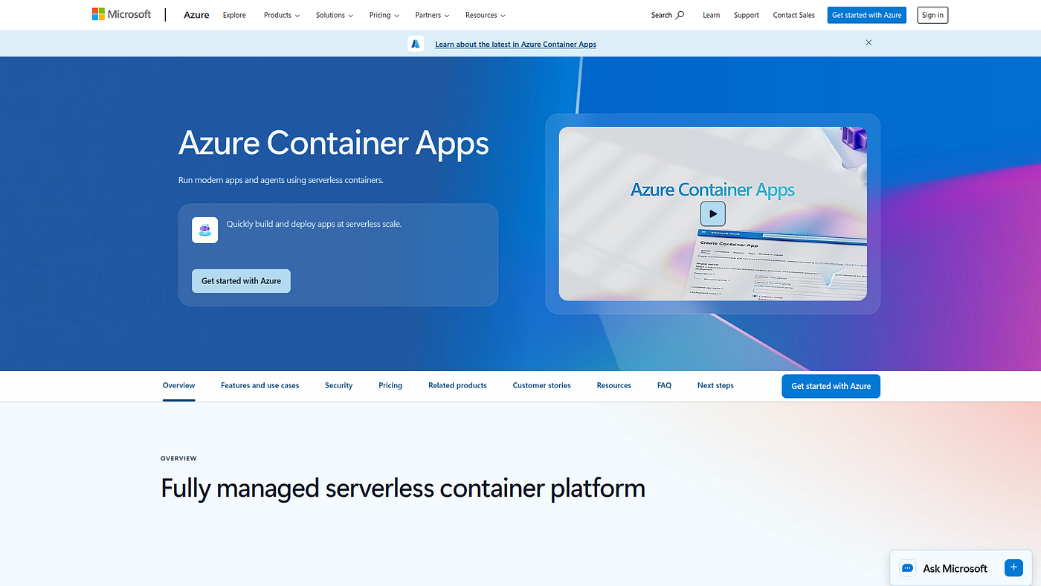Image resolution: width=1041 pixels, height=586 pixels.
Task: Select the Security tab
Action: 338,386
